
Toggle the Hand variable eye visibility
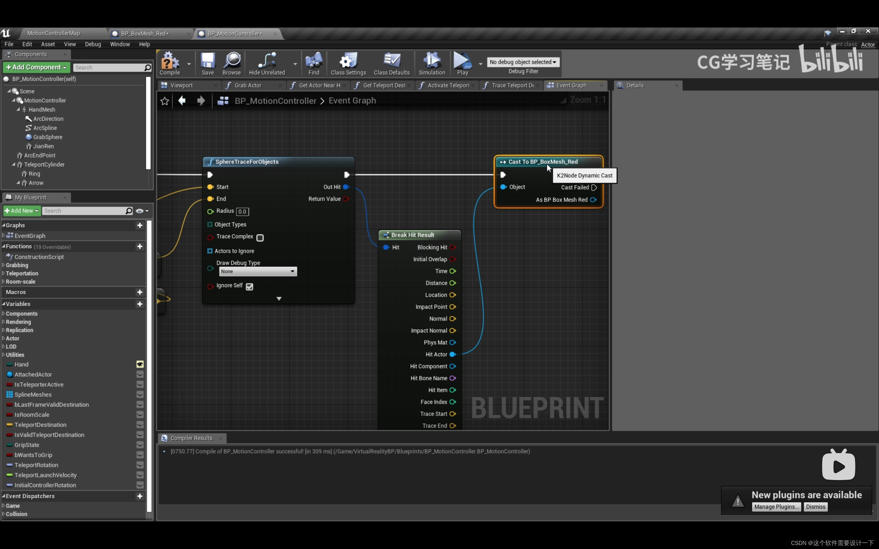[x=140, y=364]
